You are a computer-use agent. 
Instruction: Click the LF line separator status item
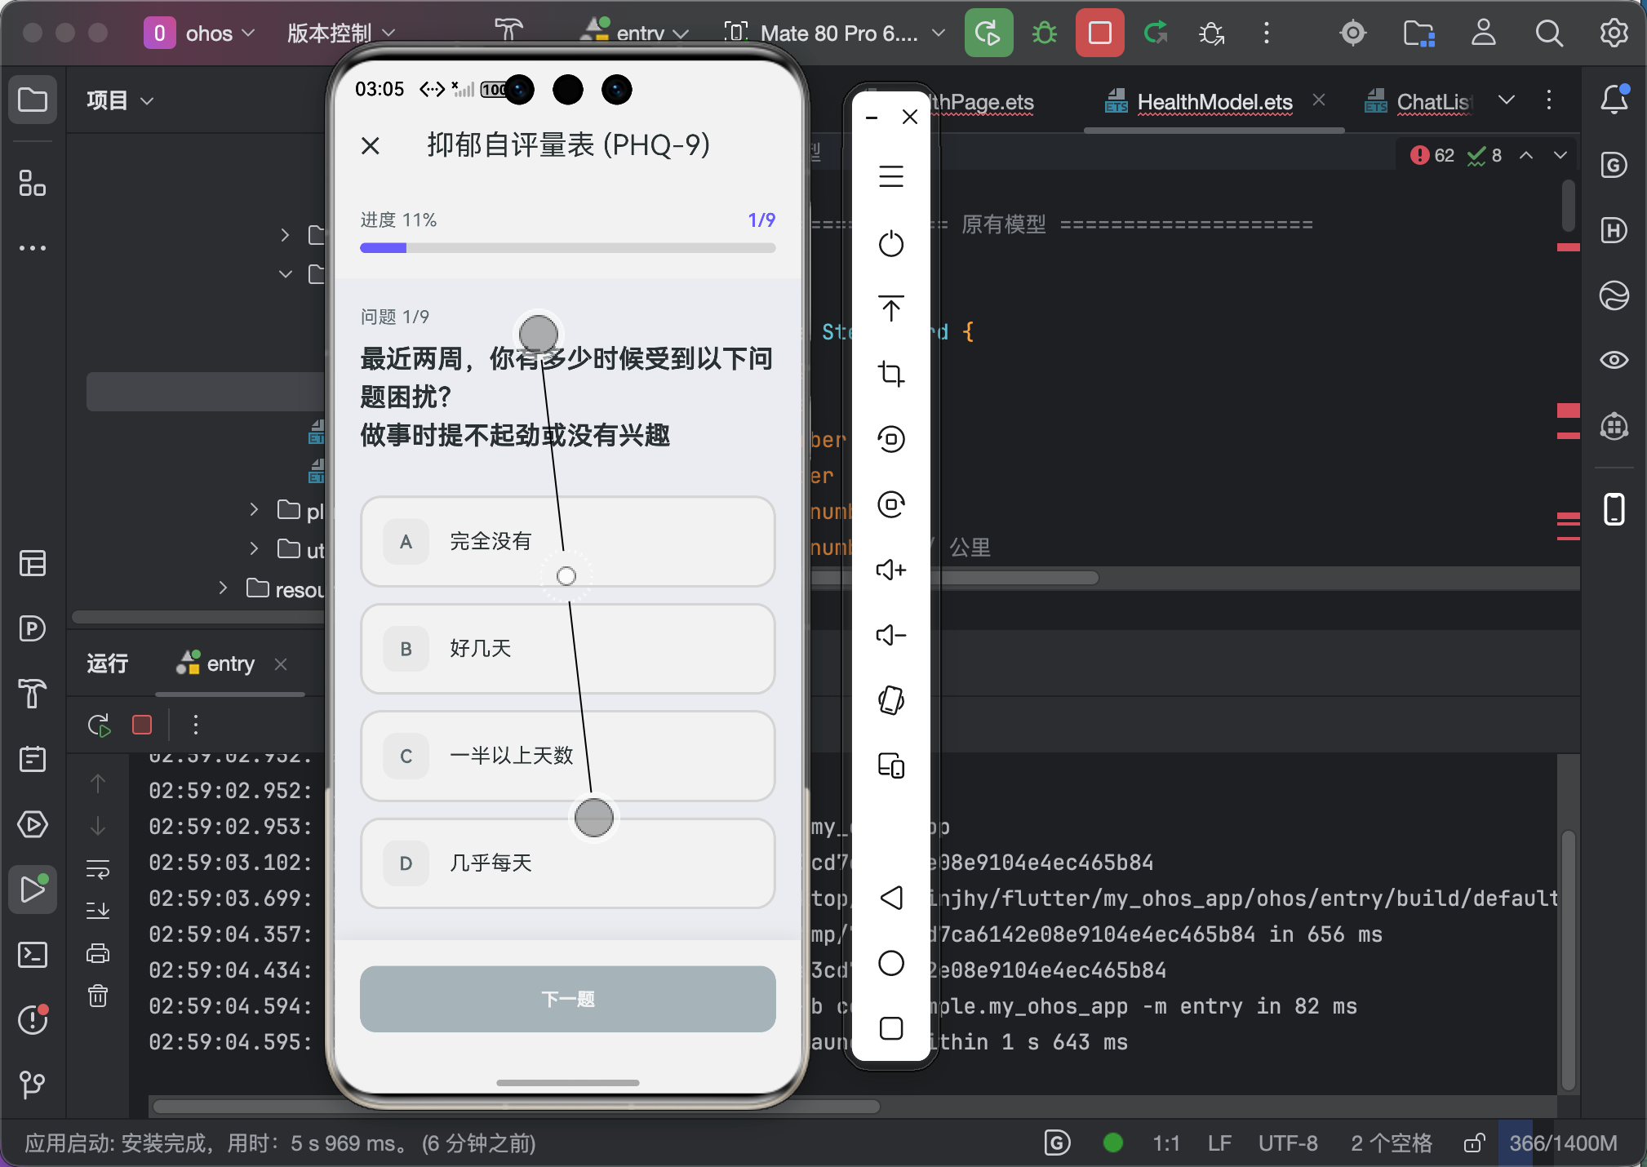(1219, 1143)
